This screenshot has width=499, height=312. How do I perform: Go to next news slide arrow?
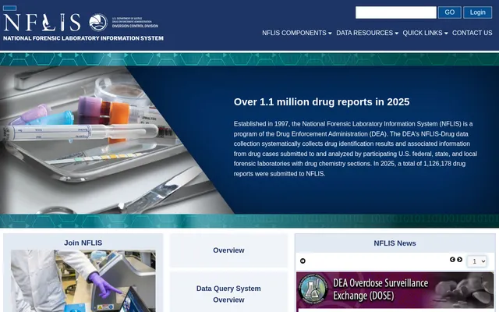459,260
